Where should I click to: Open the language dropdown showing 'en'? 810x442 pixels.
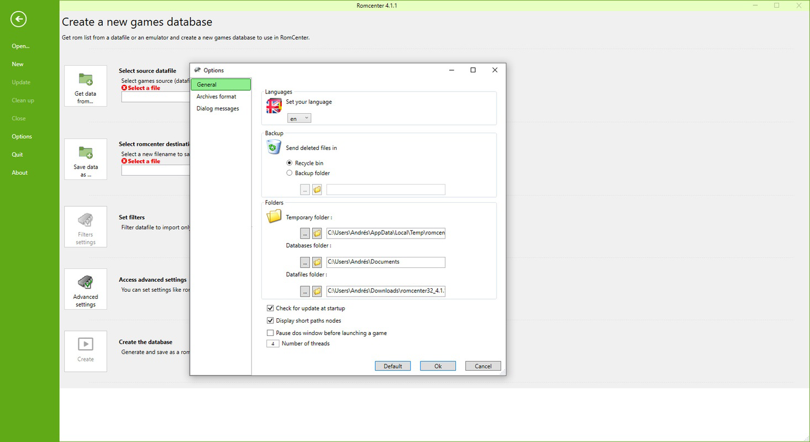tap(299, 118)
